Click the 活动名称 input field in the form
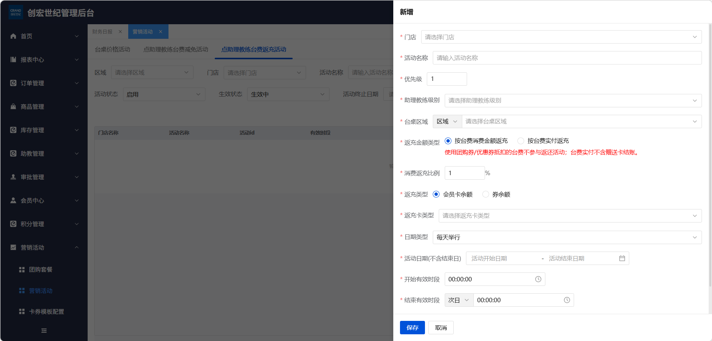Image resolution: width=712 pixels, height=341 pixels. [567, 58]
